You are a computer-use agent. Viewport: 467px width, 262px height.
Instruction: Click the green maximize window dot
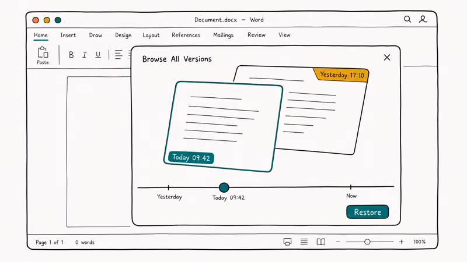[x=58, y=20]
